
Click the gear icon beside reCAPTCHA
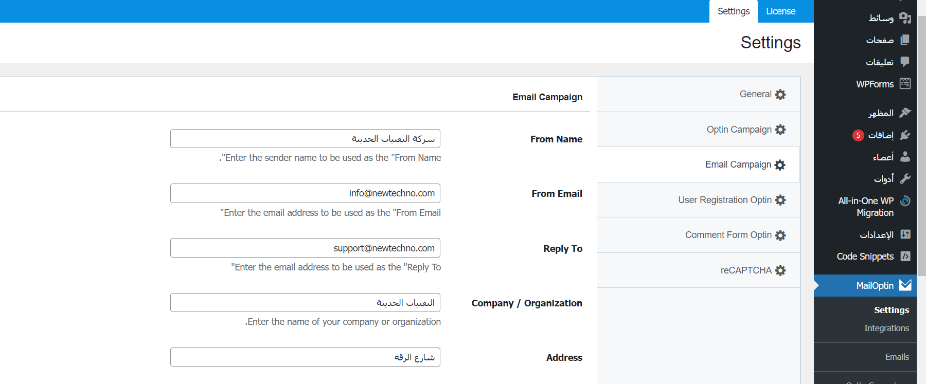tap(780, 270)
